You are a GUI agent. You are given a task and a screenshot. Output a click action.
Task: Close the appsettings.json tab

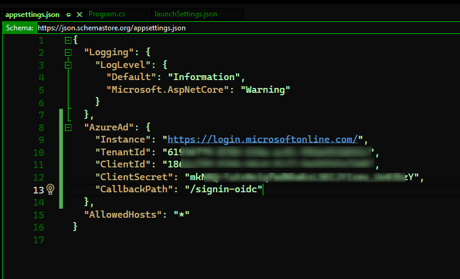coord(79,13)
